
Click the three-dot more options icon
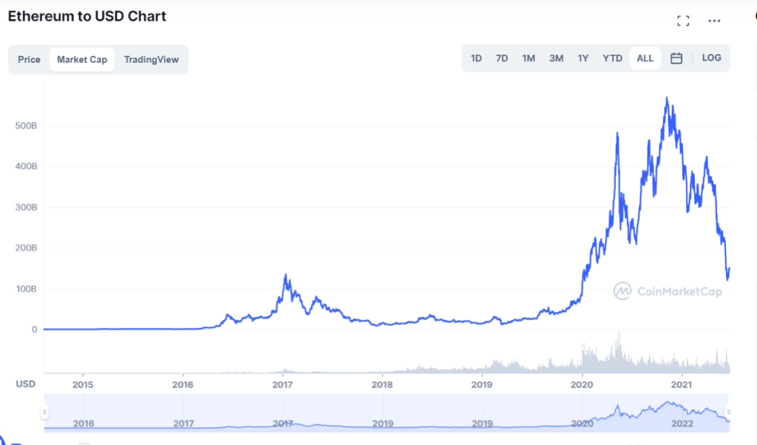point(714,21)
